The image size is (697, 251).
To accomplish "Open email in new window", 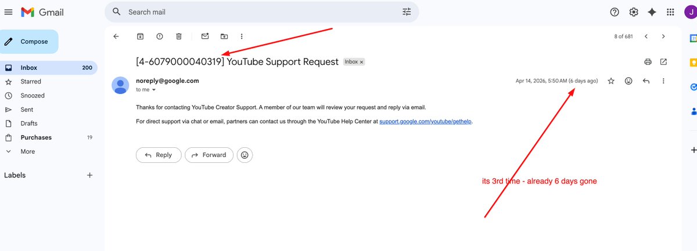I will (x=664, y=61).
